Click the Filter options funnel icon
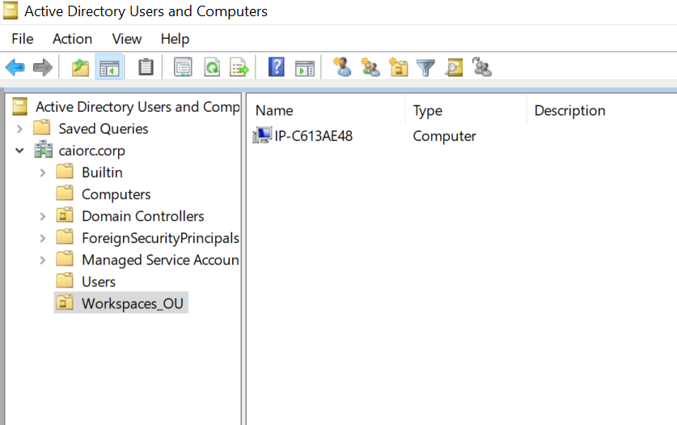Viewport: 677px width, 425px height. coord(425,68)
